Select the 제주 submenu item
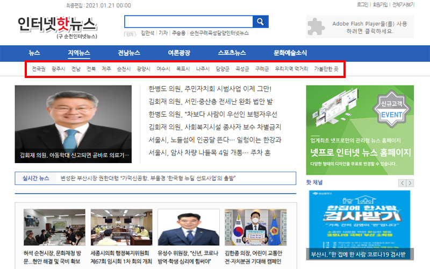Viewport: 430px width, 269px height. click(x=106, y=69)
